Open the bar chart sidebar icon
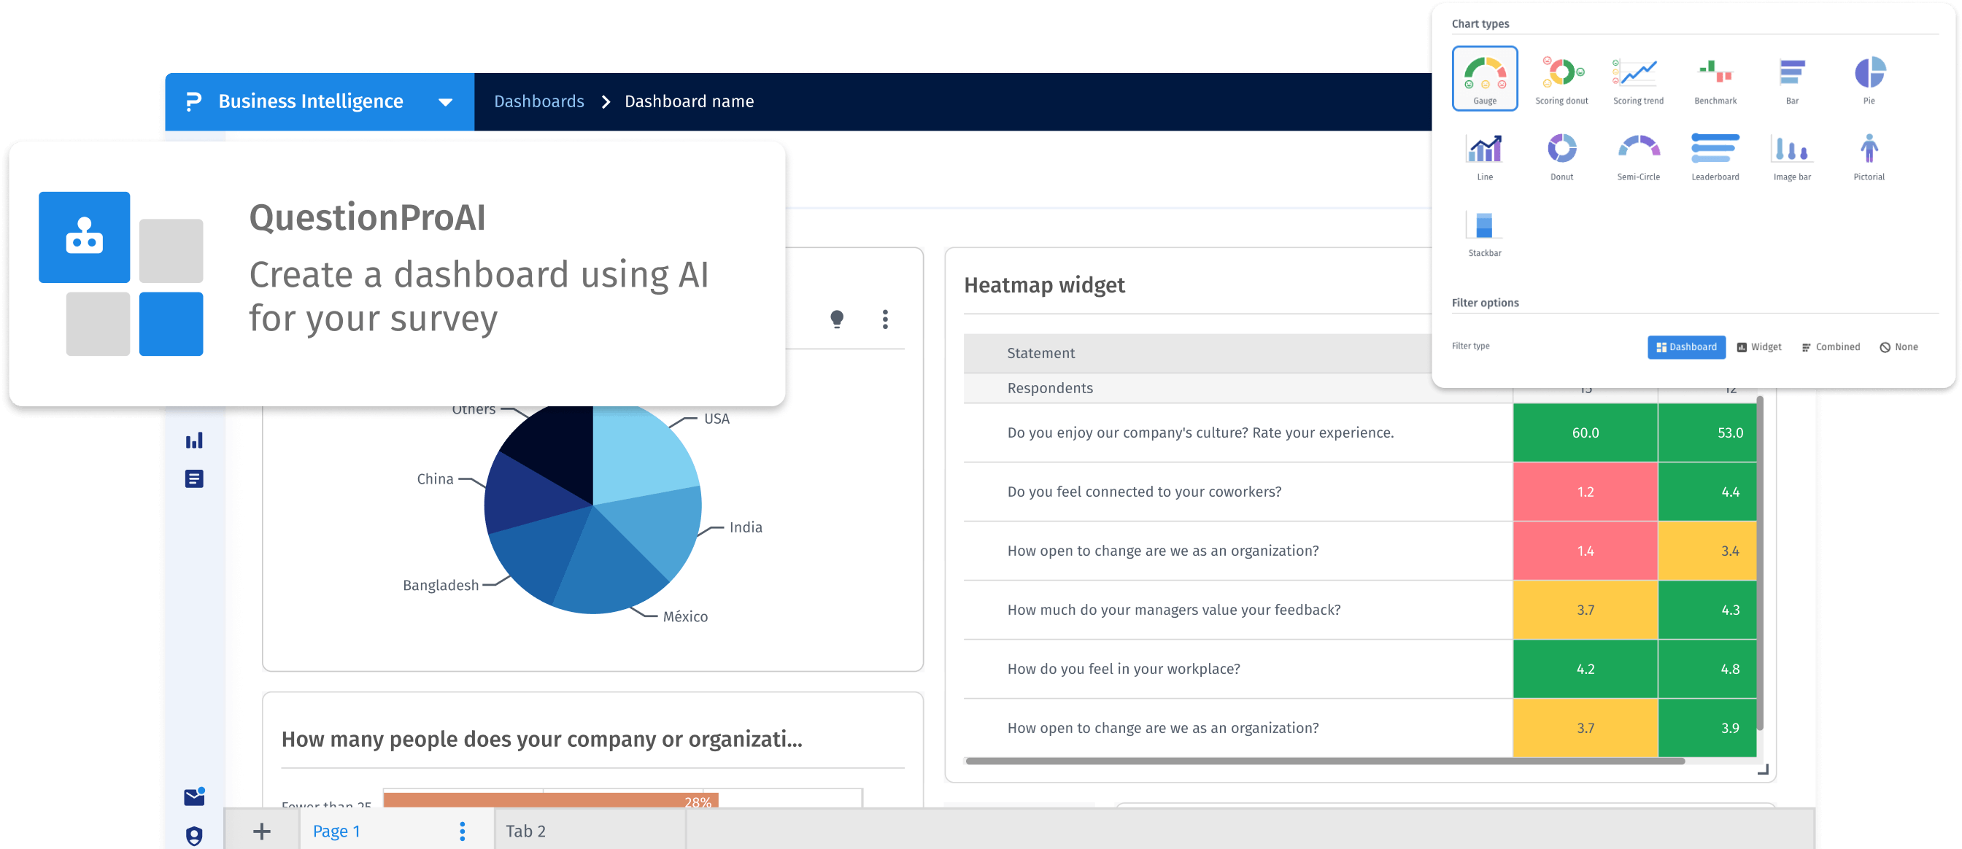 click(194, 440)
